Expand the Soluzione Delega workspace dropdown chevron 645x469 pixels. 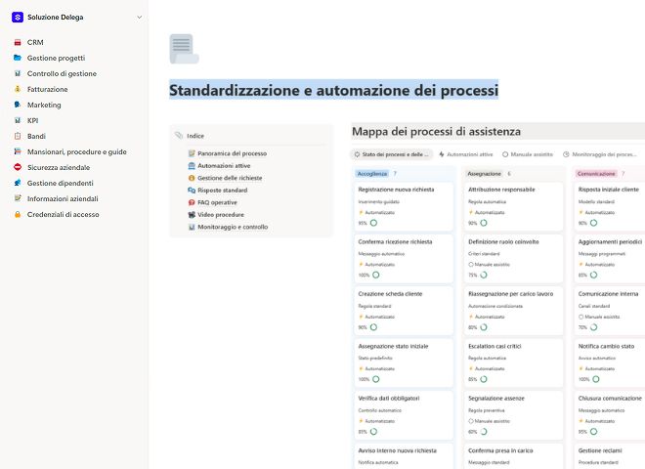point(140,18)
